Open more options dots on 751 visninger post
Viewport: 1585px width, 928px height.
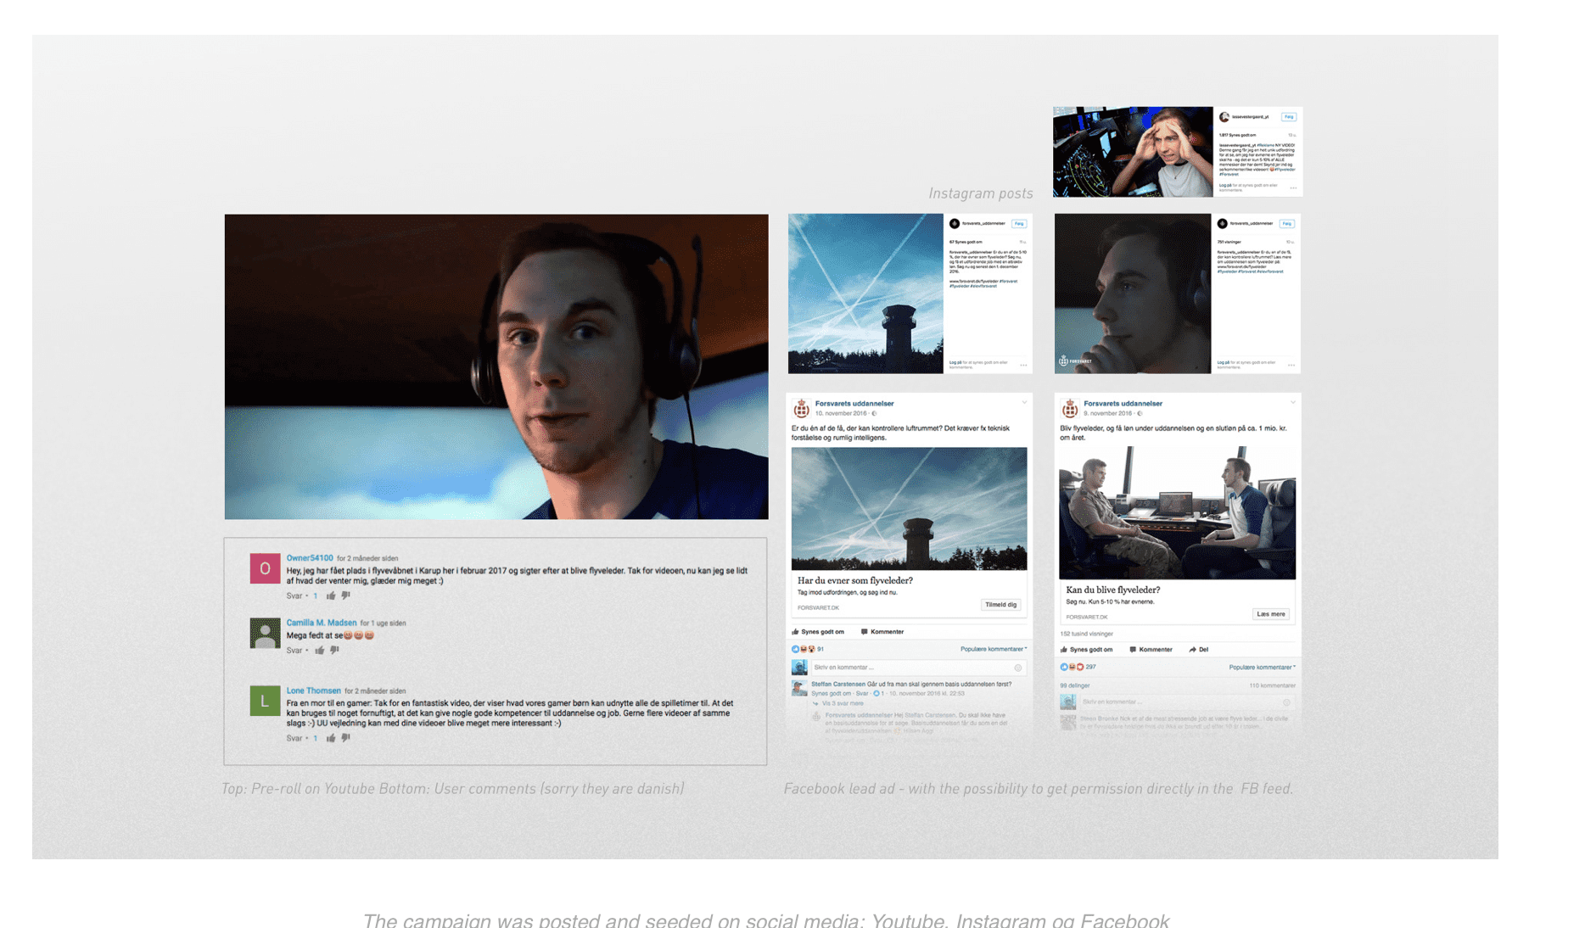[1291, 366]
